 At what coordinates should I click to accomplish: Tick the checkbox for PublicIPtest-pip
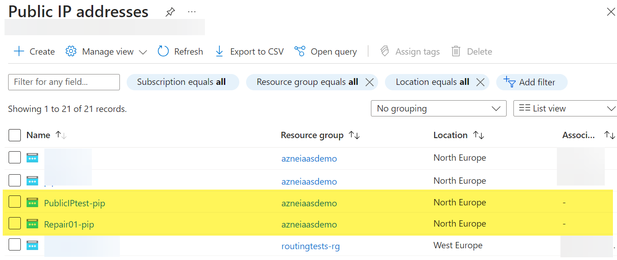(15, 202)
